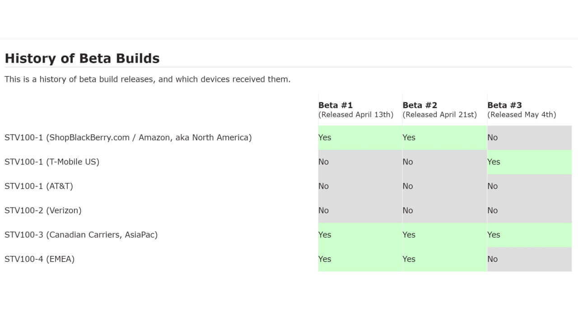Click EMEA Beta #1 "Yes" cell
The height and width of the screenshot is (325, 578).
click(360, 259)
